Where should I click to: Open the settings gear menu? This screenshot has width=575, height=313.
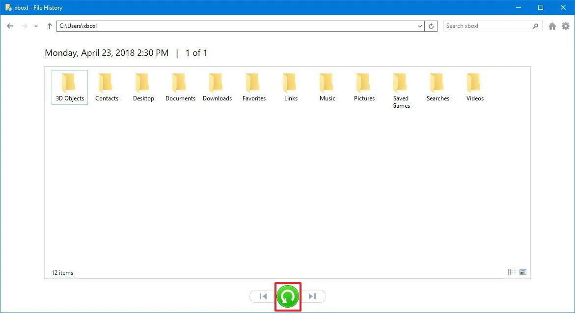pos(566,26)
